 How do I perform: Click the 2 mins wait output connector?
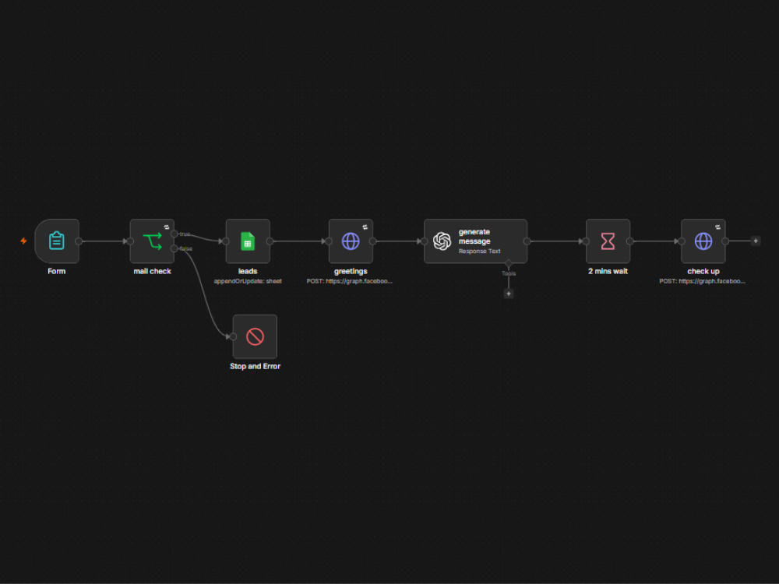point(630,241)
